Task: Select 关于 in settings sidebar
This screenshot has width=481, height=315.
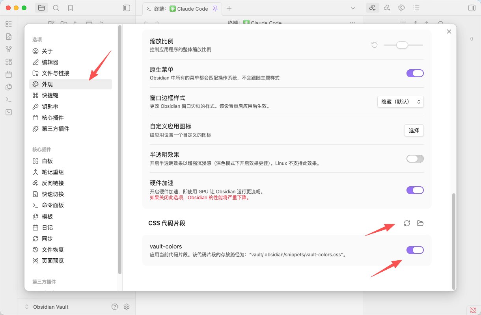Action: [x=71, y=51]
